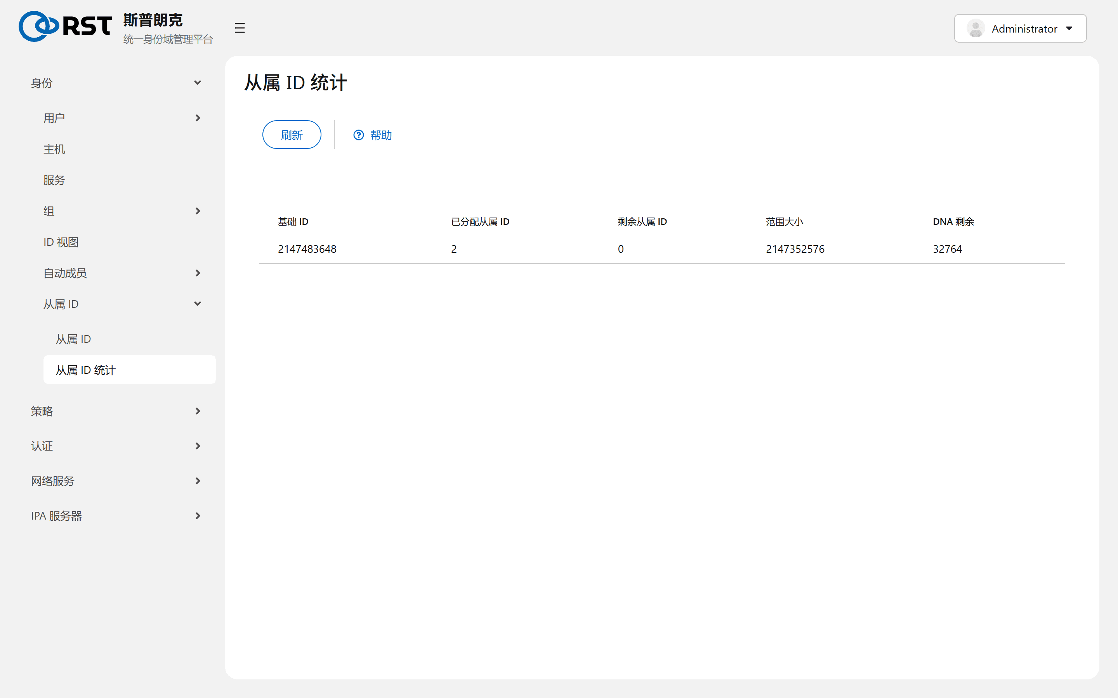Open the 主机 menu item
The width and height of the screenshot is (1118, 698).
(129, 149)
